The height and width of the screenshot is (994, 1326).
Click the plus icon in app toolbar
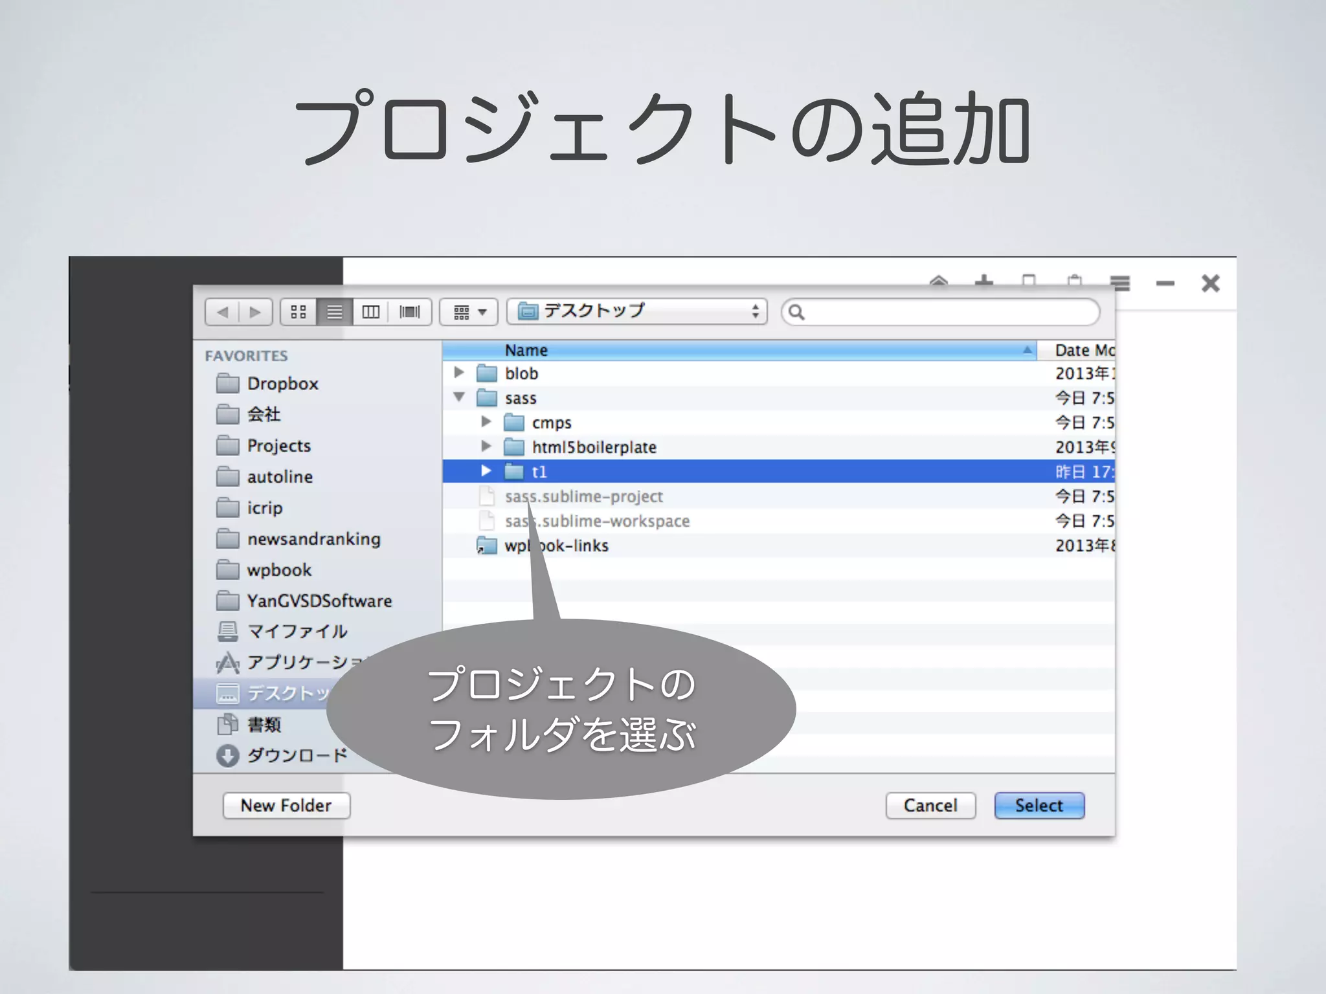coord(984,282)
